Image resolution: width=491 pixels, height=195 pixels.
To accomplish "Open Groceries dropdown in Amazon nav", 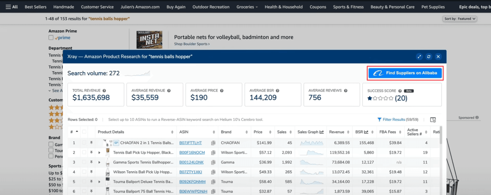I will (247, 7).
